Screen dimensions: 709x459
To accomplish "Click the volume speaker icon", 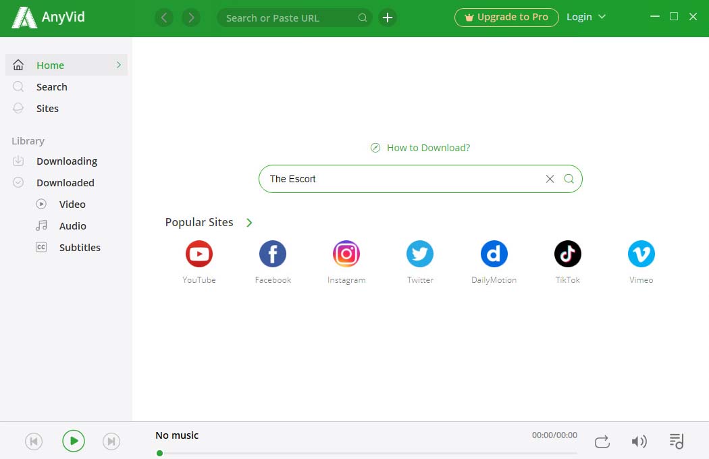I will (x=639, y=441).
